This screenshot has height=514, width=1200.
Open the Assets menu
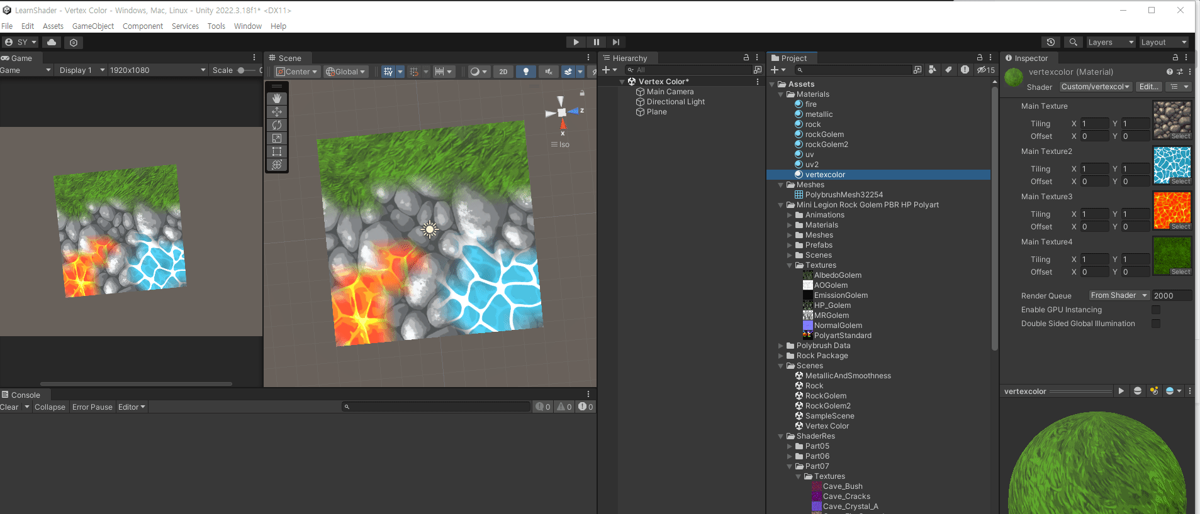(x=53, y=26)
